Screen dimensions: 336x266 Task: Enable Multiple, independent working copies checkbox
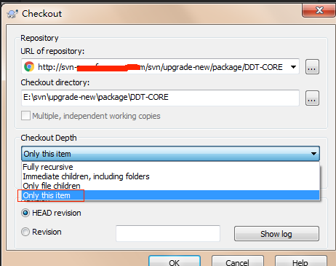[25, 116]
